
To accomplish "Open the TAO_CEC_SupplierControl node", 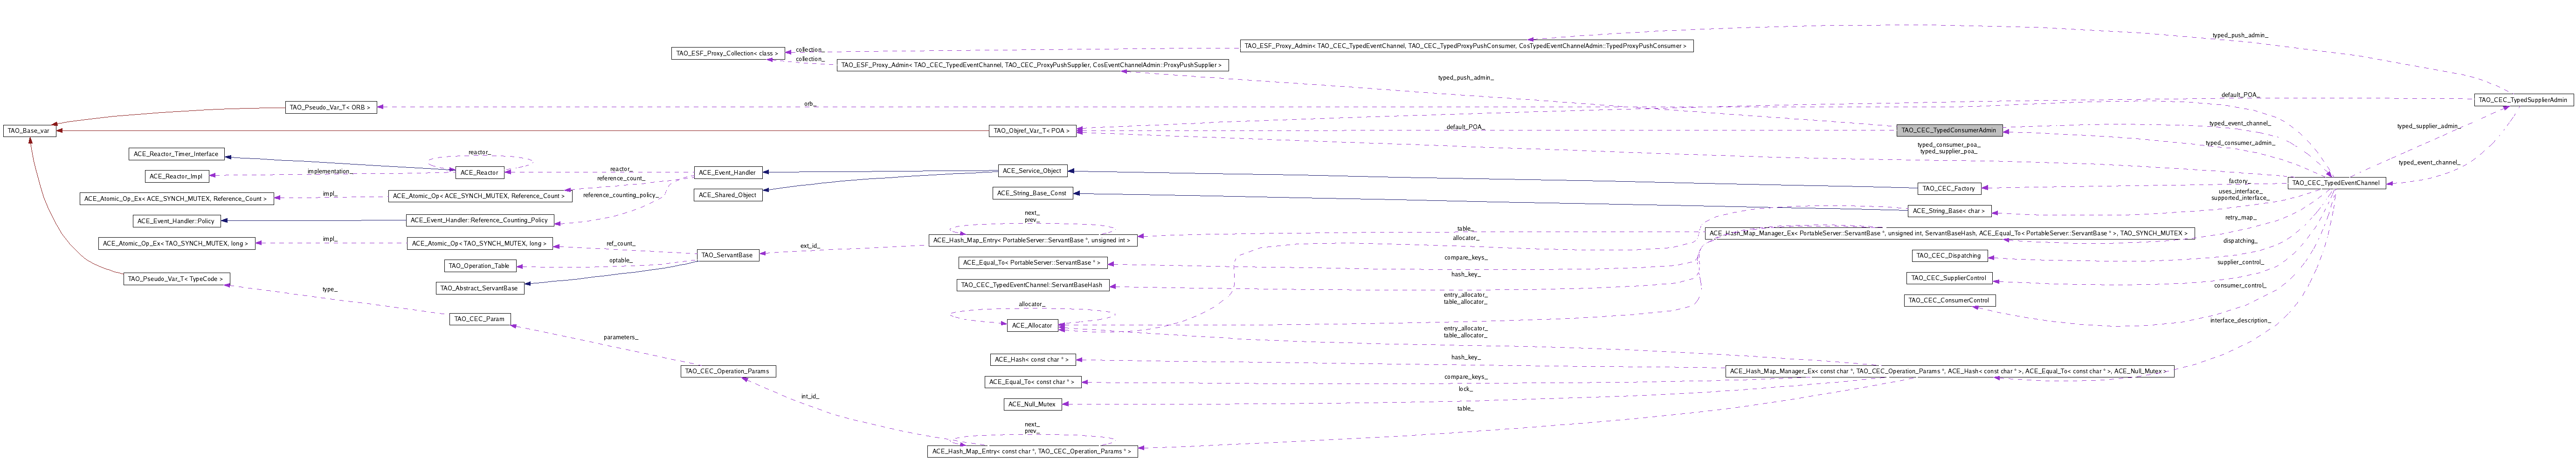I will coord(1948,278).
